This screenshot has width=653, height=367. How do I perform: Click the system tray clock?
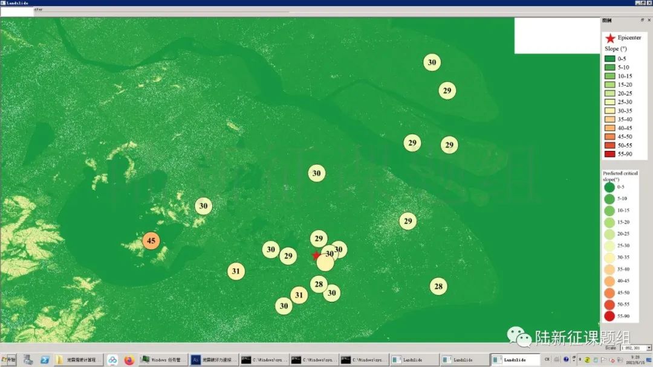(x=635, y=360)
